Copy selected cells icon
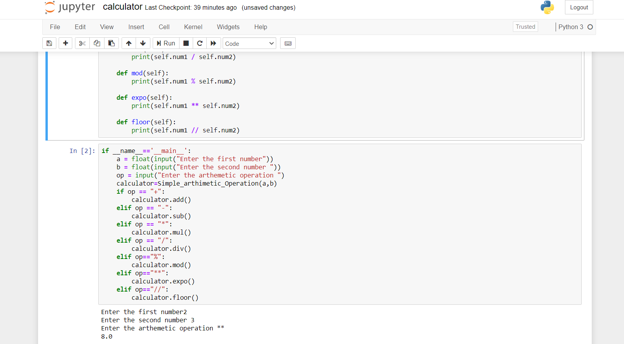This screenshot has width=624, height=344. click(x=97, y=43)
